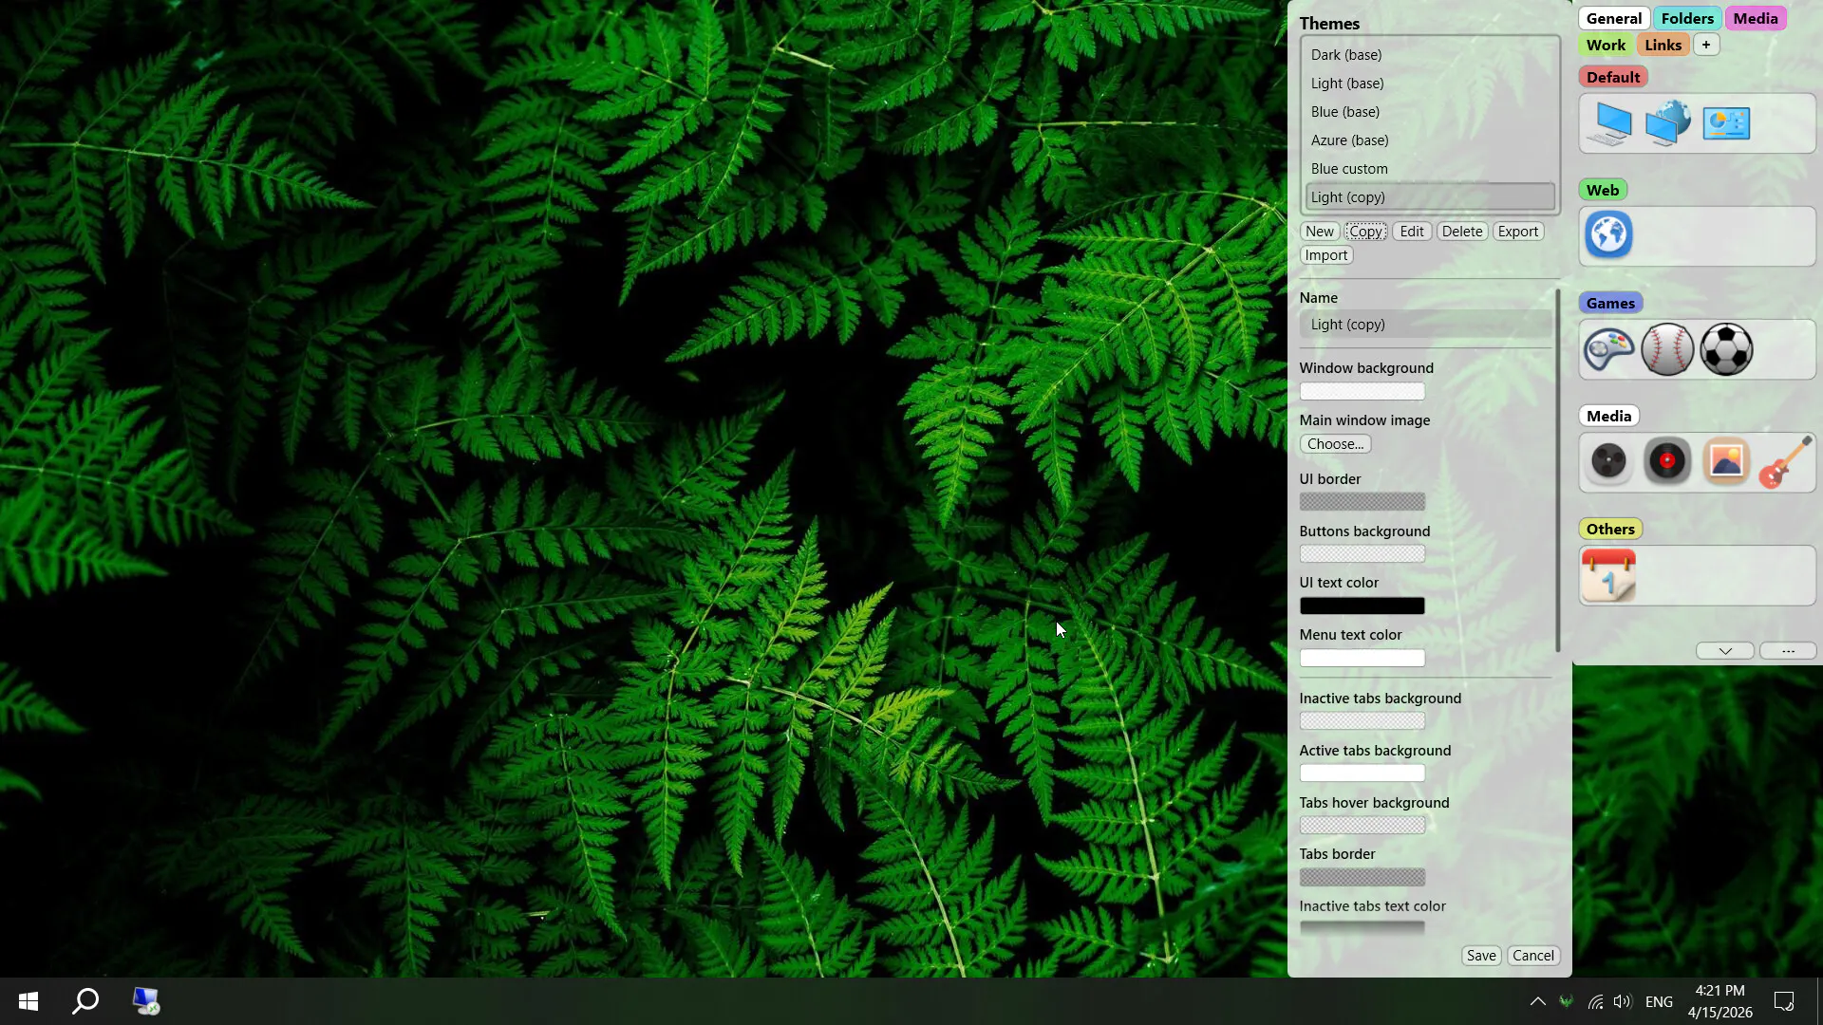Image resolution: width=1823 pixels, height=1025 pixels.
Task: Open the Tabs border color swatch
Action: point(1363,878)
